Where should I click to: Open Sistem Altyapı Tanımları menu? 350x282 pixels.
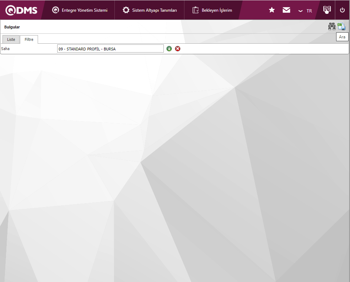(x=150, y=10)
